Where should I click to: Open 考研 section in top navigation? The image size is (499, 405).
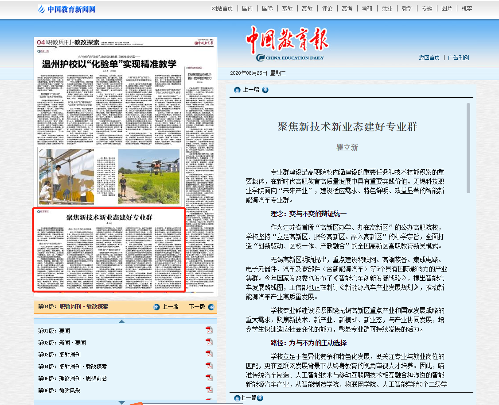tap(367, 8)
